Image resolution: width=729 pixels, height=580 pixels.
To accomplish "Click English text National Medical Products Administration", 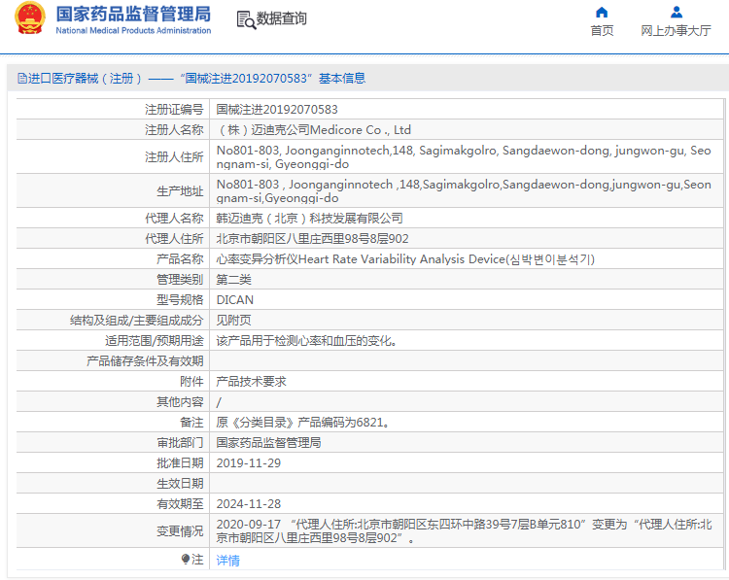I will [x=133, y=31].
